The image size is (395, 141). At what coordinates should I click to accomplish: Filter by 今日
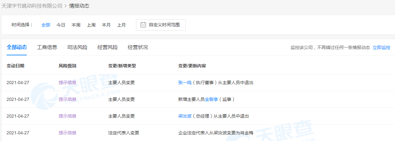[61, 25]
